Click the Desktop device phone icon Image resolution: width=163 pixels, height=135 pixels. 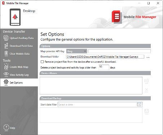point(15,17)
